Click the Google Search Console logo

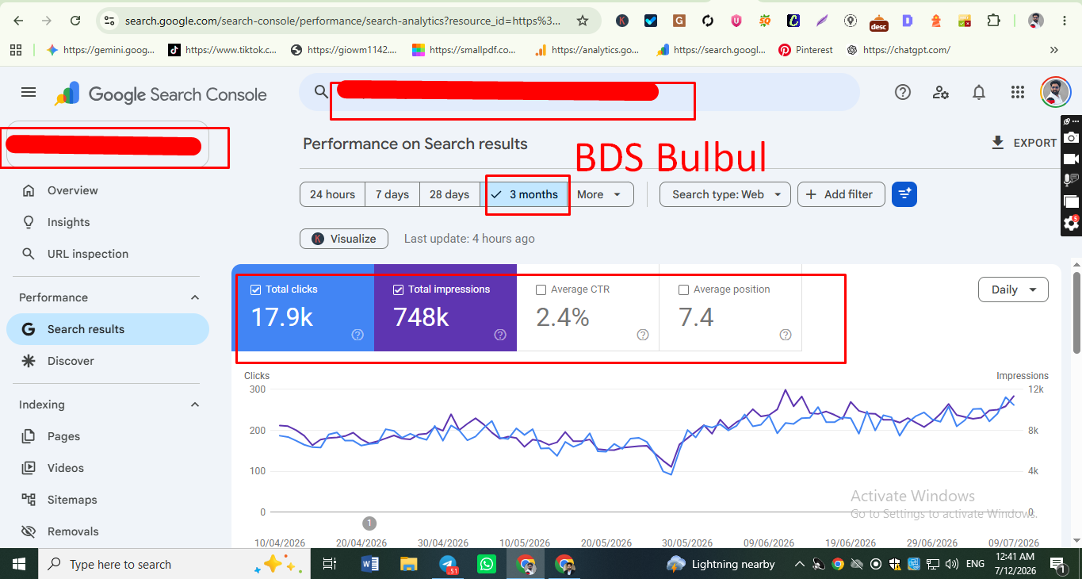[160, 94]
